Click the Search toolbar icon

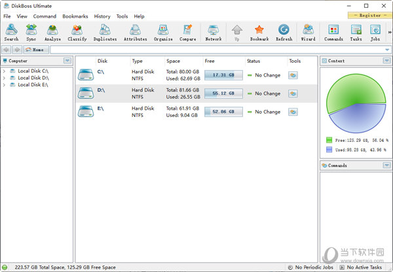point(11,32)
